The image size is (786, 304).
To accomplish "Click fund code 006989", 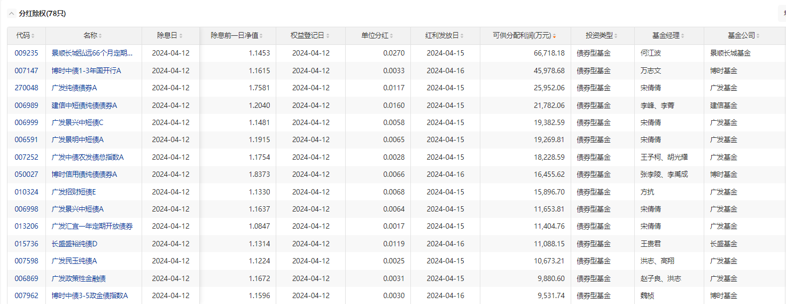I will (26, 105).
